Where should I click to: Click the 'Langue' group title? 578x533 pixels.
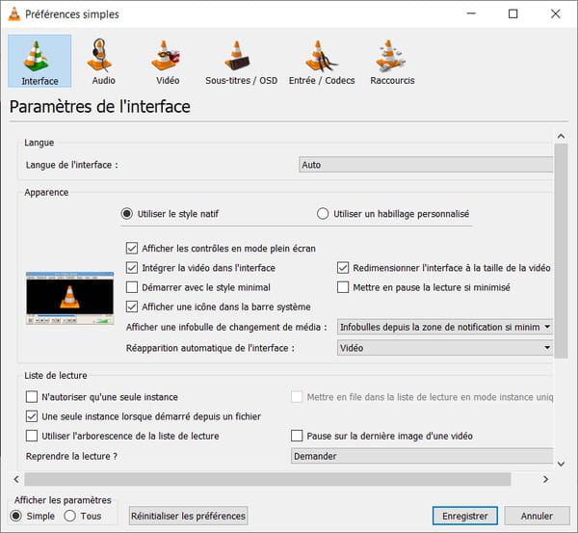(x=39, y=143)
